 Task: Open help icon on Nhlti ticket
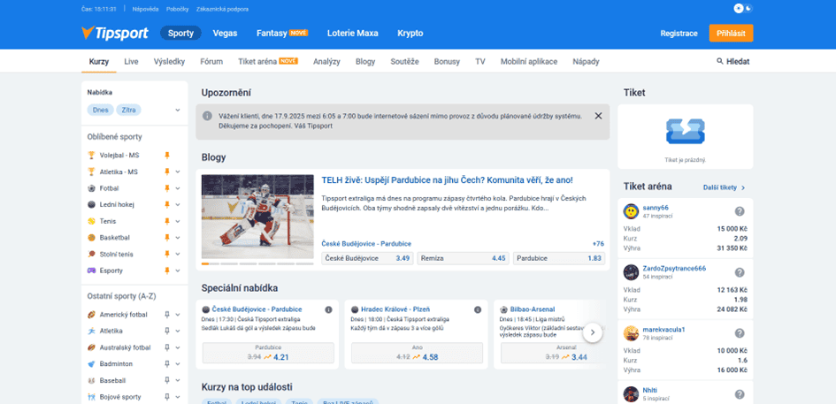click(740, 394)
